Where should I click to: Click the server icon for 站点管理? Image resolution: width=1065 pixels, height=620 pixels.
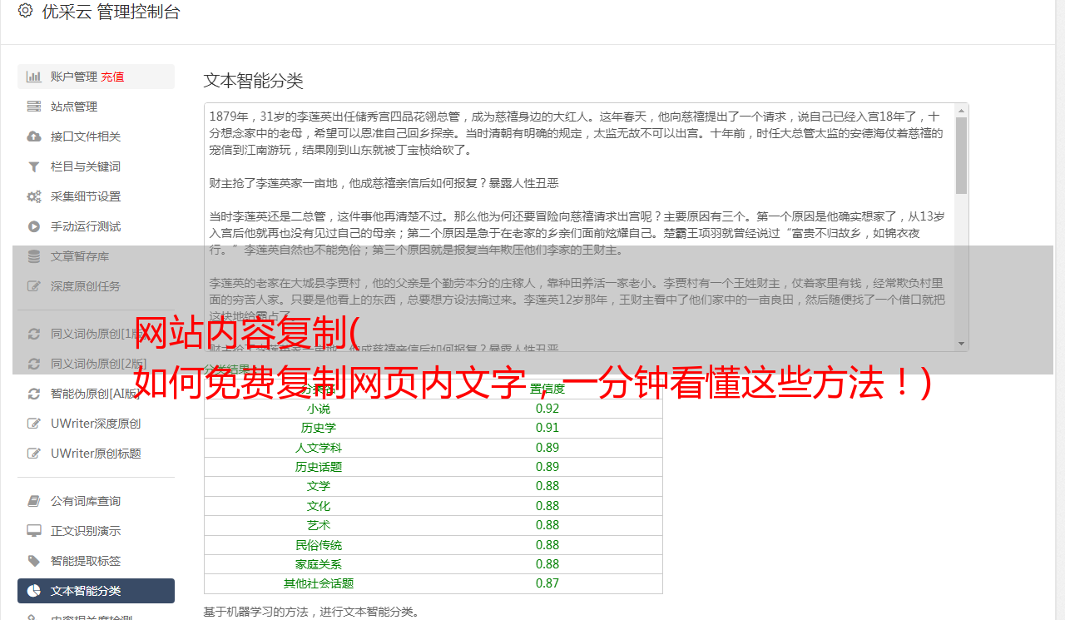(x=34, y=107)
